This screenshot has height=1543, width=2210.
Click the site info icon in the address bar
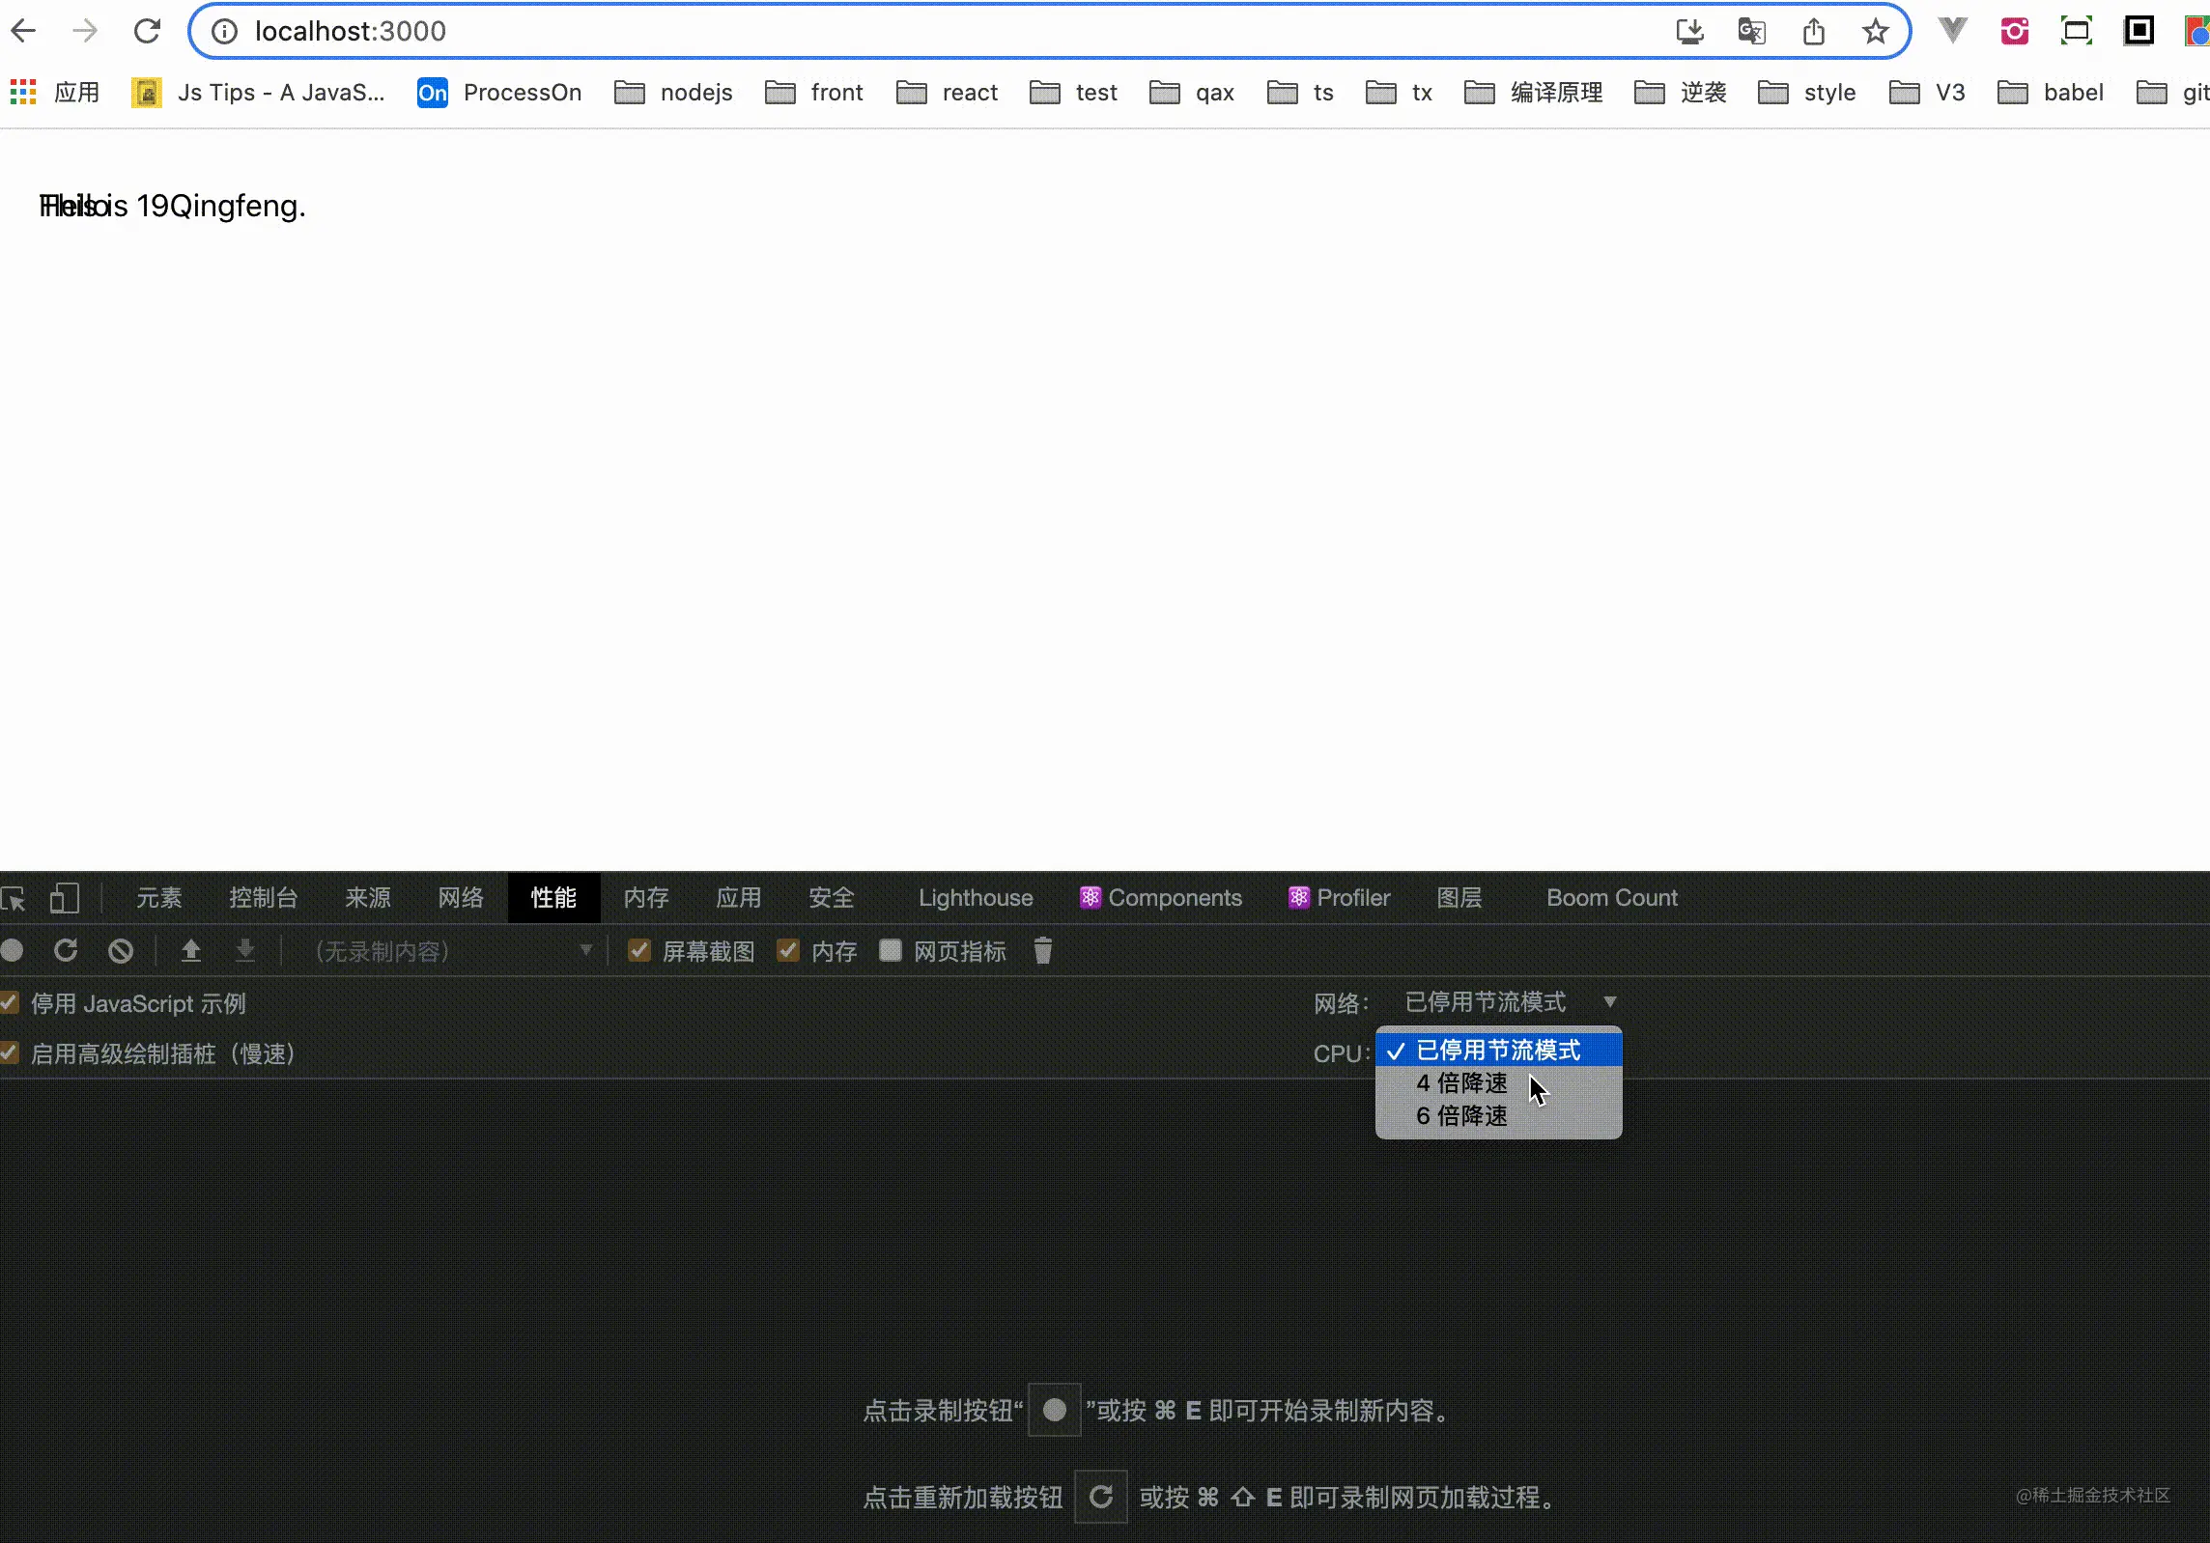[x=224, y=32]
